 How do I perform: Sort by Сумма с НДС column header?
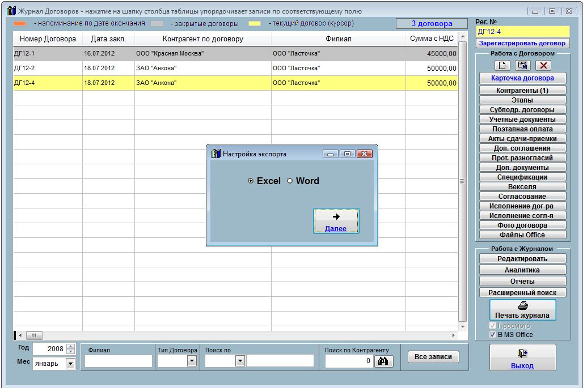433,39
